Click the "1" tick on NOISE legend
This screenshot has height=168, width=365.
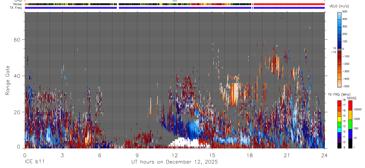pyautogui.click(x=354, y=148)
